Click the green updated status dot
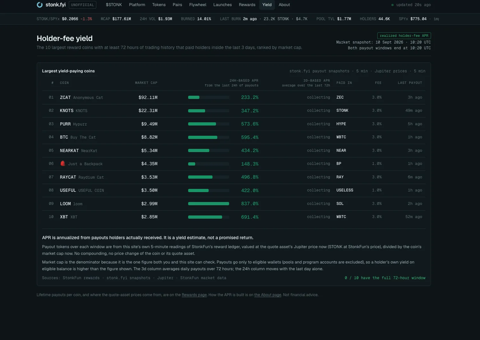Screen dimensions: 480x340 [393, 5]
